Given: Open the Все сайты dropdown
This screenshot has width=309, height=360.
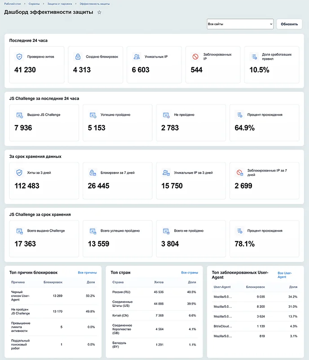Looking at the screenshot, I should [240, 24].
